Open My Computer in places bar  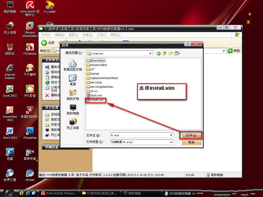pyautogui.click(x=73, y=110)
